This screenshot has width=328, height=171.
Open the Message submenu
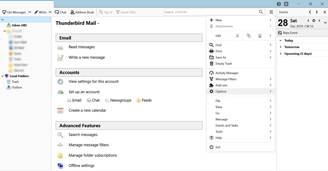[240, 119]
